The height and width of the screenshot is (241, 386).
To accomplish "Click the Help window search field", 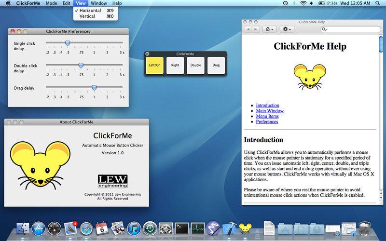I will pos(351,29).
